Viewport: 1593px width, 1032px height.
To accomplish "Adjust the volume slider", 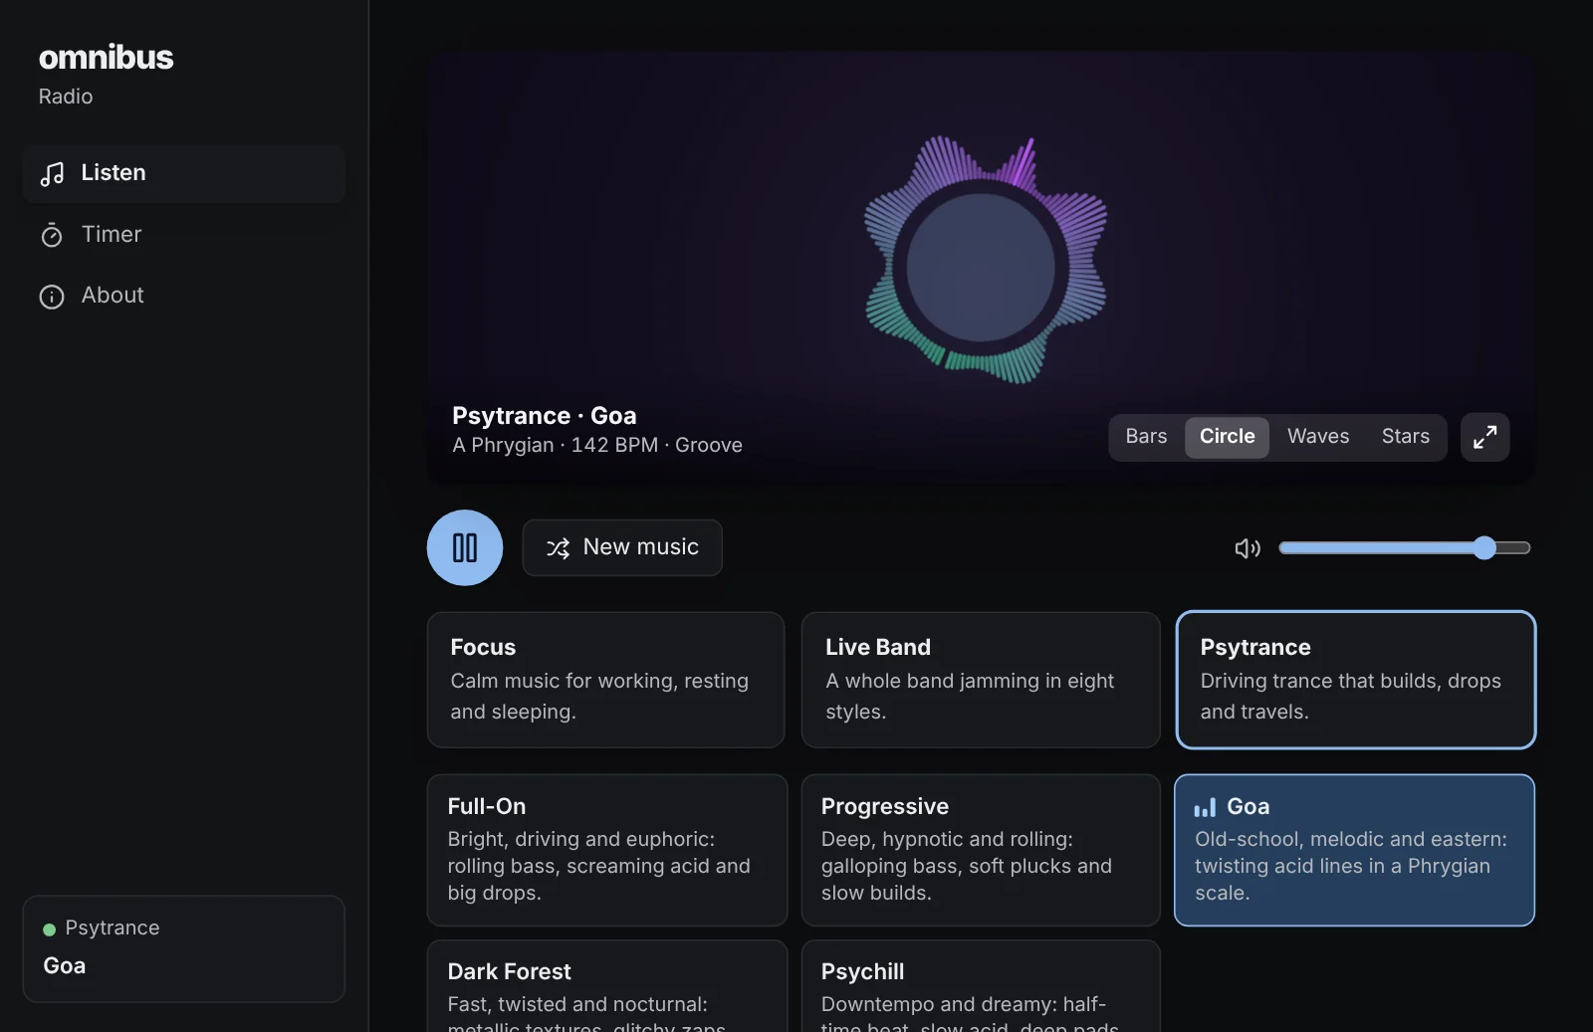I will point(1405,547).
